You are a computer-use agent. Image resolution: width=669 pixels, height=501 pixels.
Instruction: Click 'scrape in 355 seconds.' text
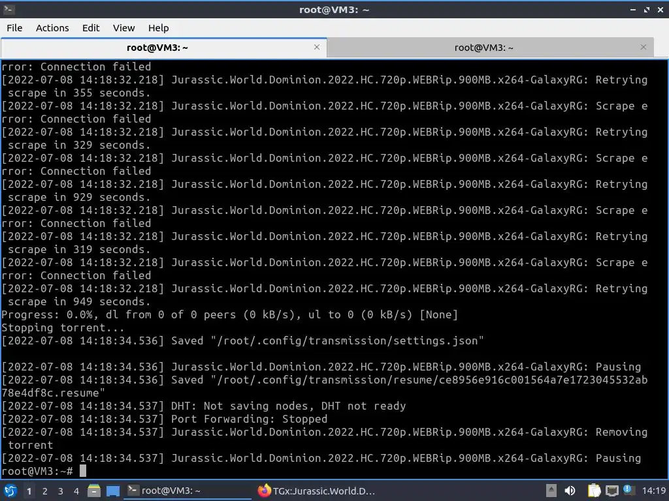click(x=79, y=93)
